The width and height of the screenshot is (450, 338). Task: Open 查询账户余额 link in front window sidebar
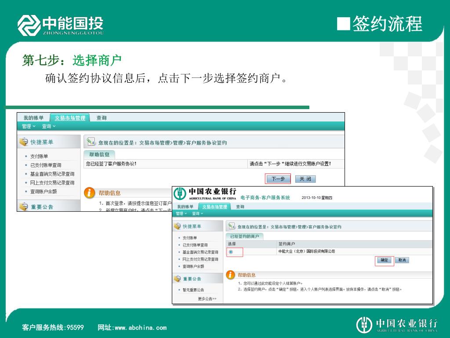[193, 266]
